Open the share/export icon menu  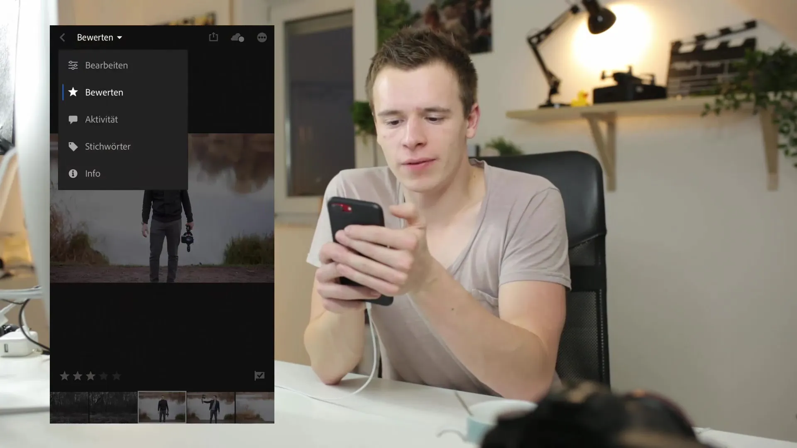[213, 37]
